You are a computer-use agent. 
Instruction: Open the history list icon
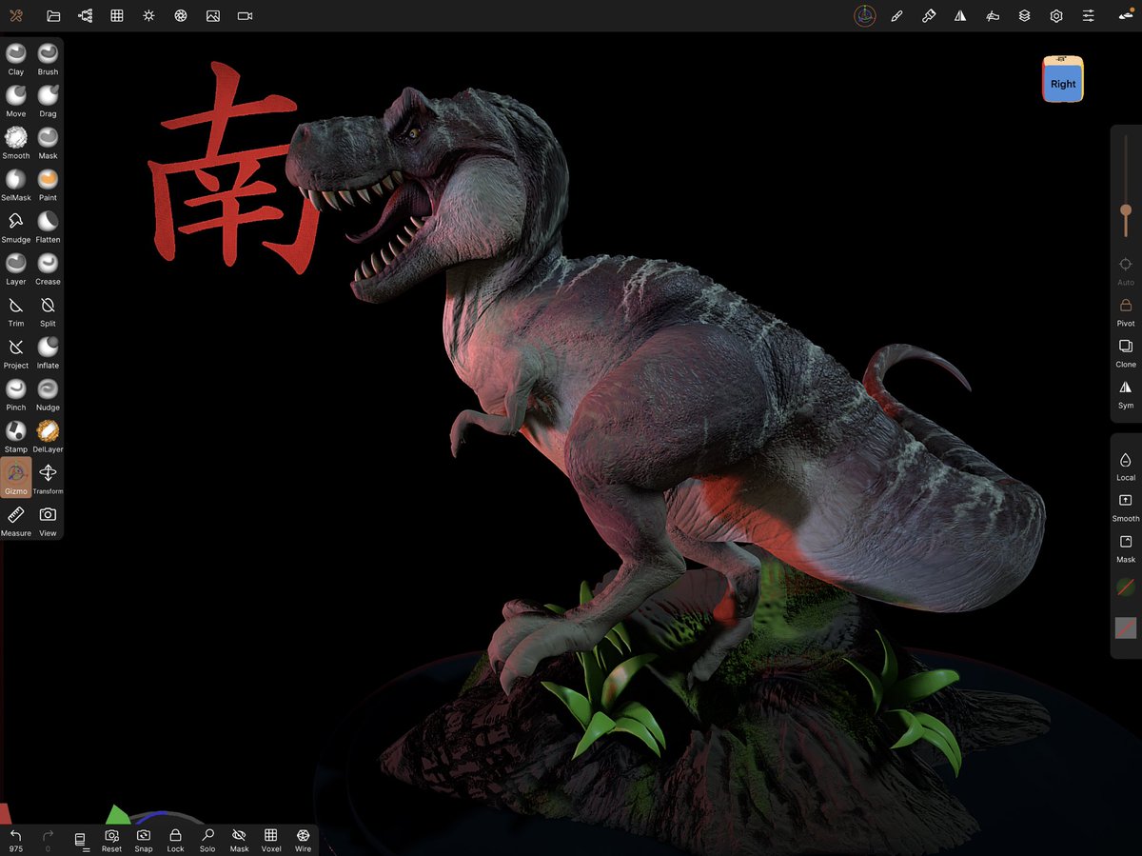[80, 840]
